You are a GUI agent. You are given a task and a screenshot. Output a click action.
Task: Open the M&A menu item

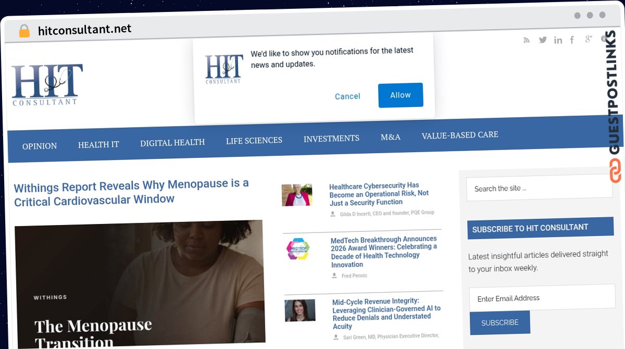[391, 137]
